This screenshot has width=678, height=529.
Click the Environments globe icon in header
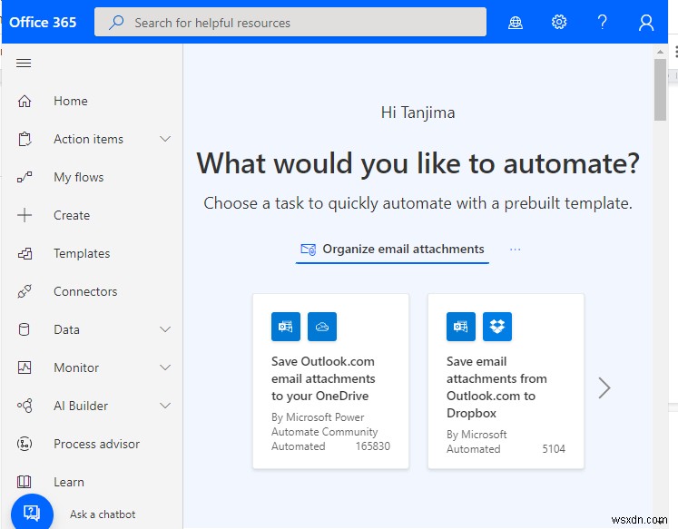point(515,22)
